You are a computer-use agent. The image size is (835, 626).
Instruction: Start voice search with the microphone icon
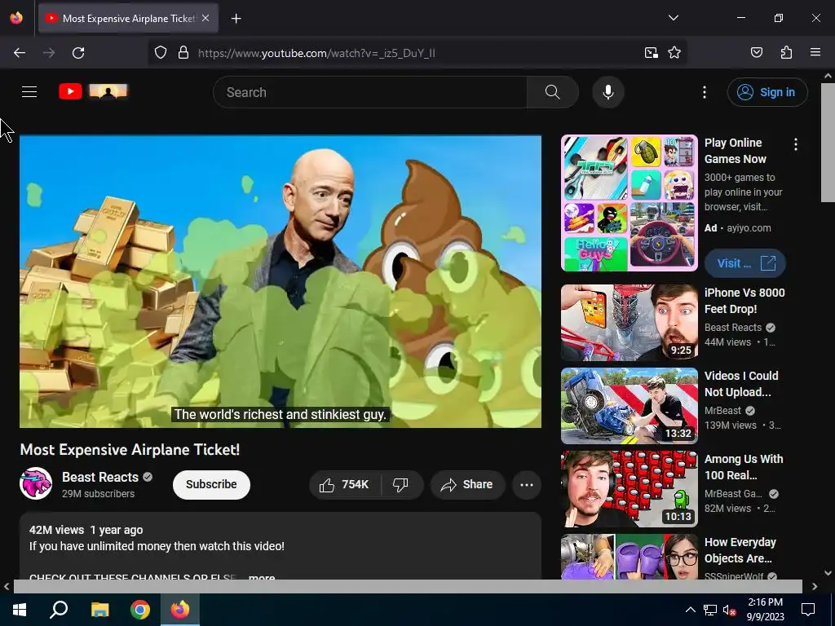click(607, 92)
